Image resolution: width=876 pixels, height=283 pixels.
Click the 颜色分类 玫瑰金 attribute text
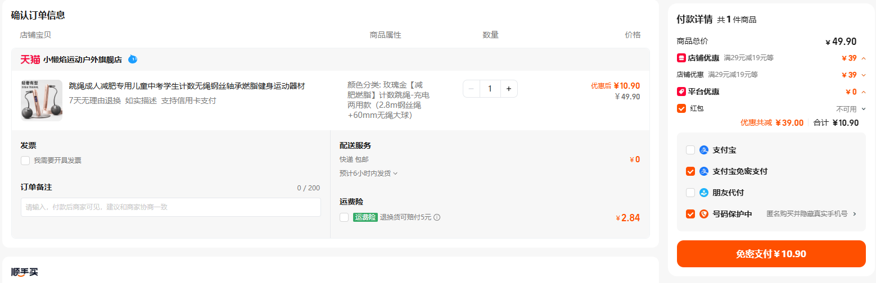[389, 101]
